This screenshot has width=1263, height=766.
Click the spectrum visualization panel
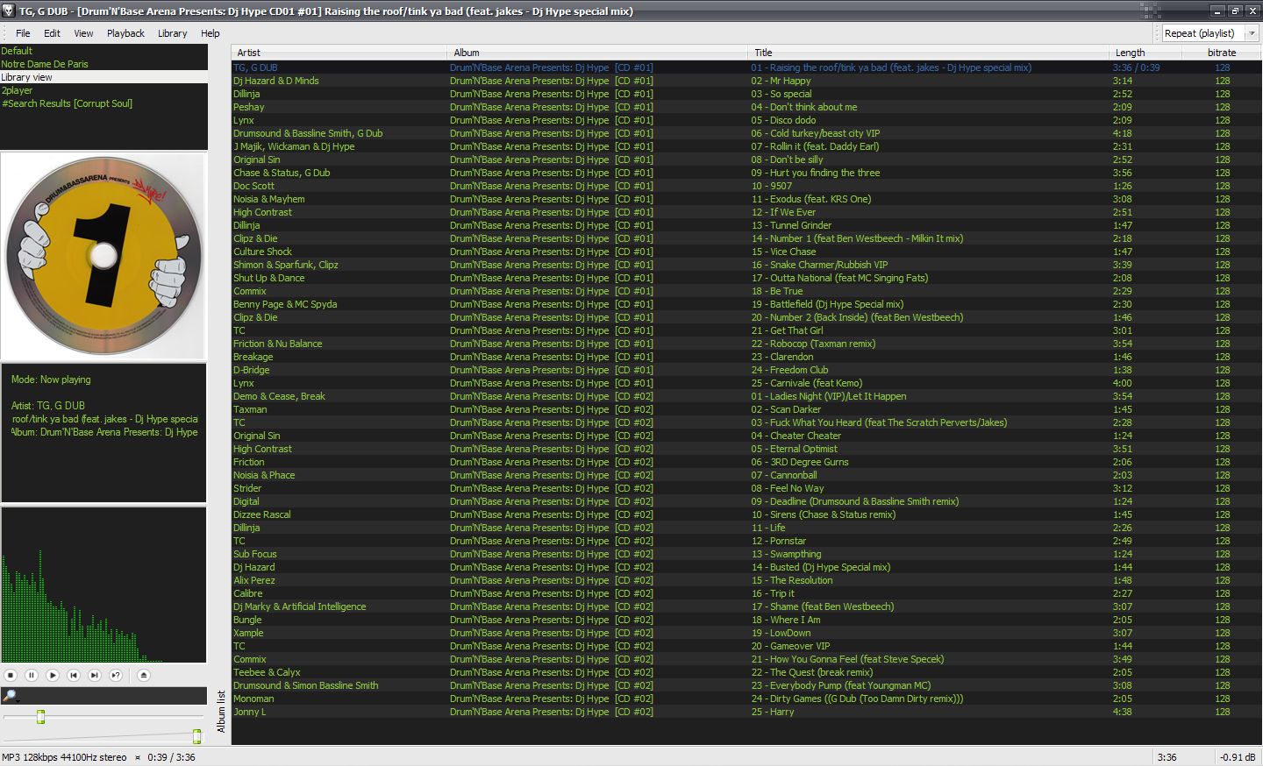click(103, 585)
